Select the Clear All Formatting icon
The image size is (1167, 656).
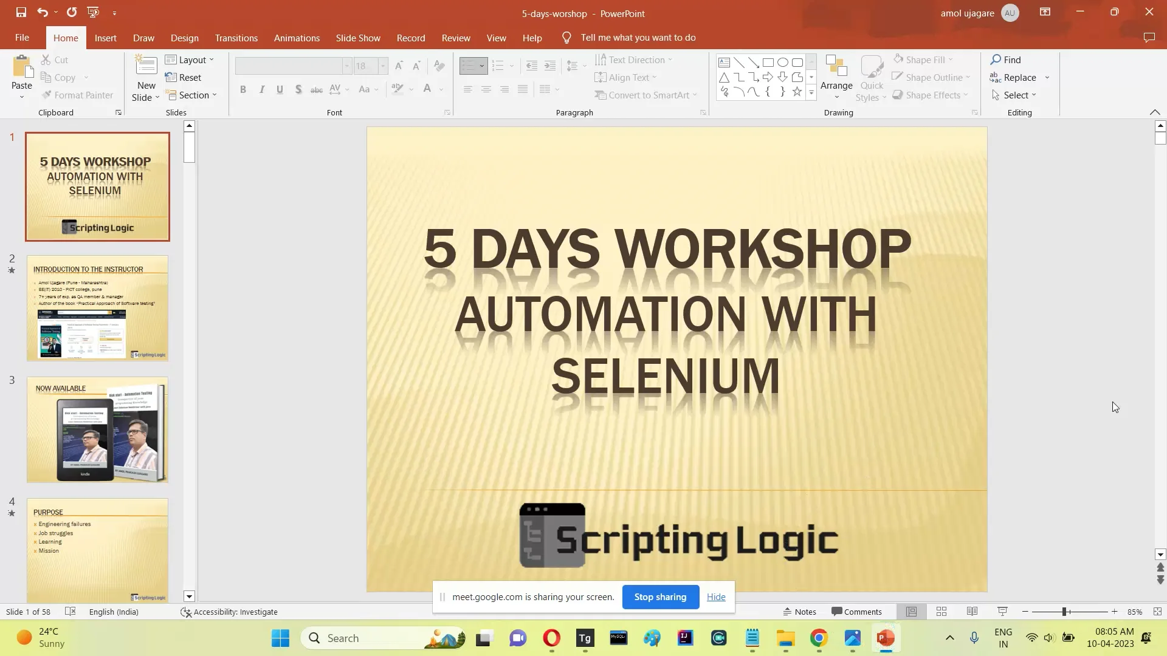[x=439, y=66]
